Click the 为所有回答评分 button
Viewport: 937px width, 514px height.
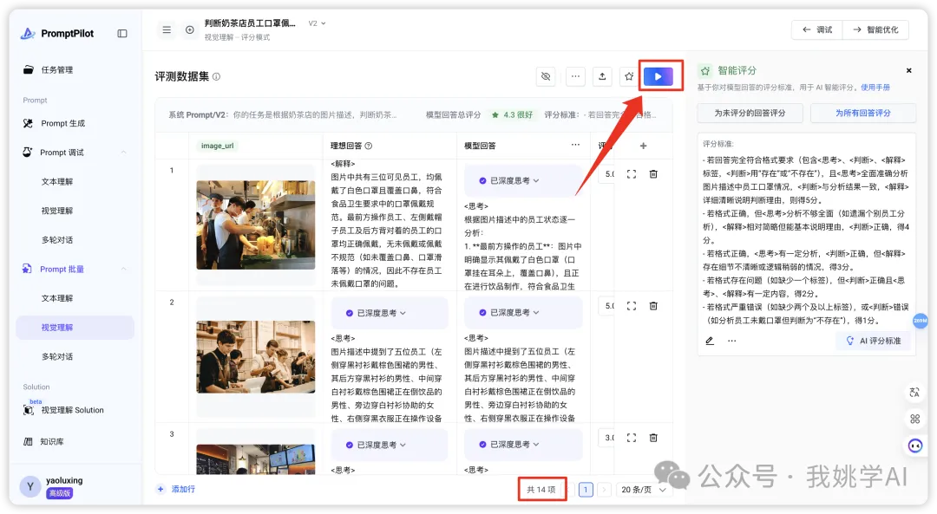(x=862, y=114)
